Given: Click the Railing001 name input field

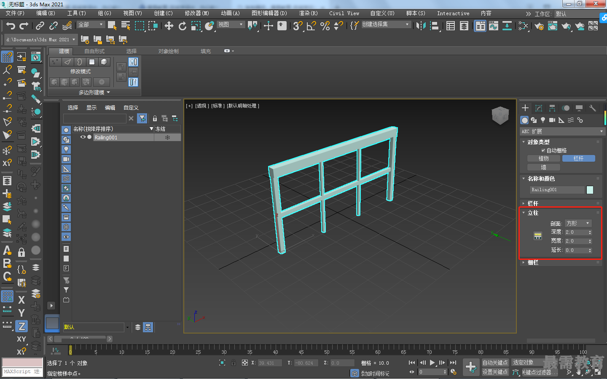Looking at the screenshot, I should click(x=557, y=190).
